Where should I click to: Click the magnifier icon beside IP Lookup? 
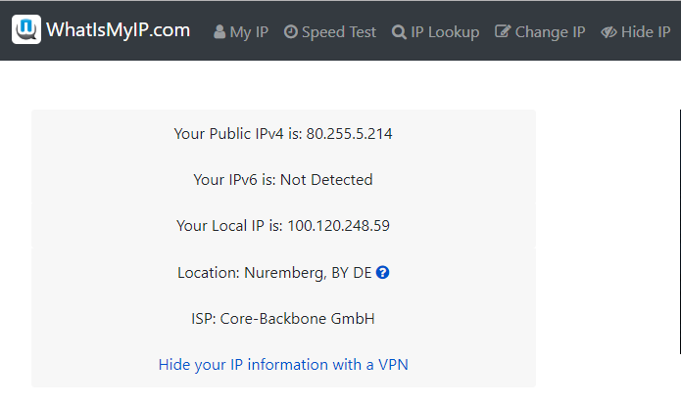[399, 32]
